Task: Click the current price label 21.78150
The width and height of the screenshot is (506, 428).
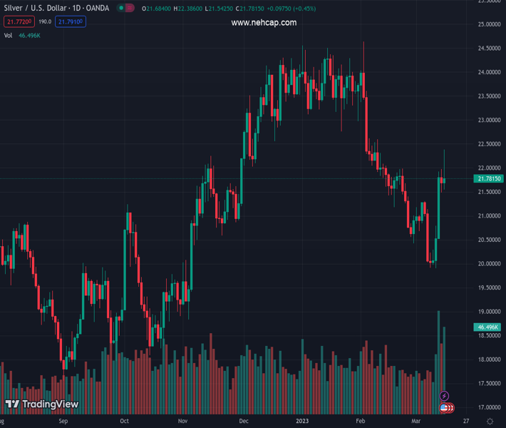Action: point(489,178)
